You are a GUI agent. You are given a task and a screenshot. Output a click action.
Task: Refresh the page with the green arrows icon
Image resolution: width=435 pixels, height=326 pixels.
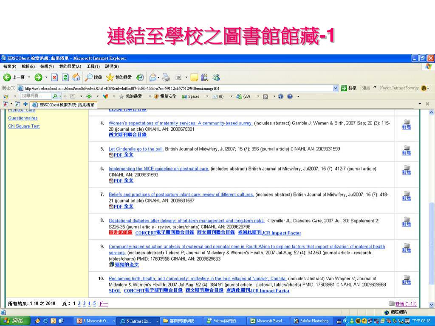(65, 77)
